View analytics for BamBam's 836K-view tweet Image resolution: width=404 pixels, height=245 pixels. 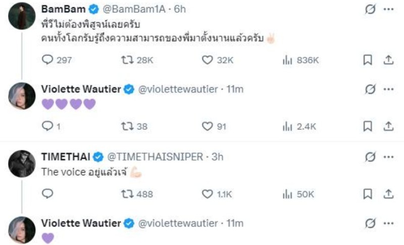coord(288,60)
